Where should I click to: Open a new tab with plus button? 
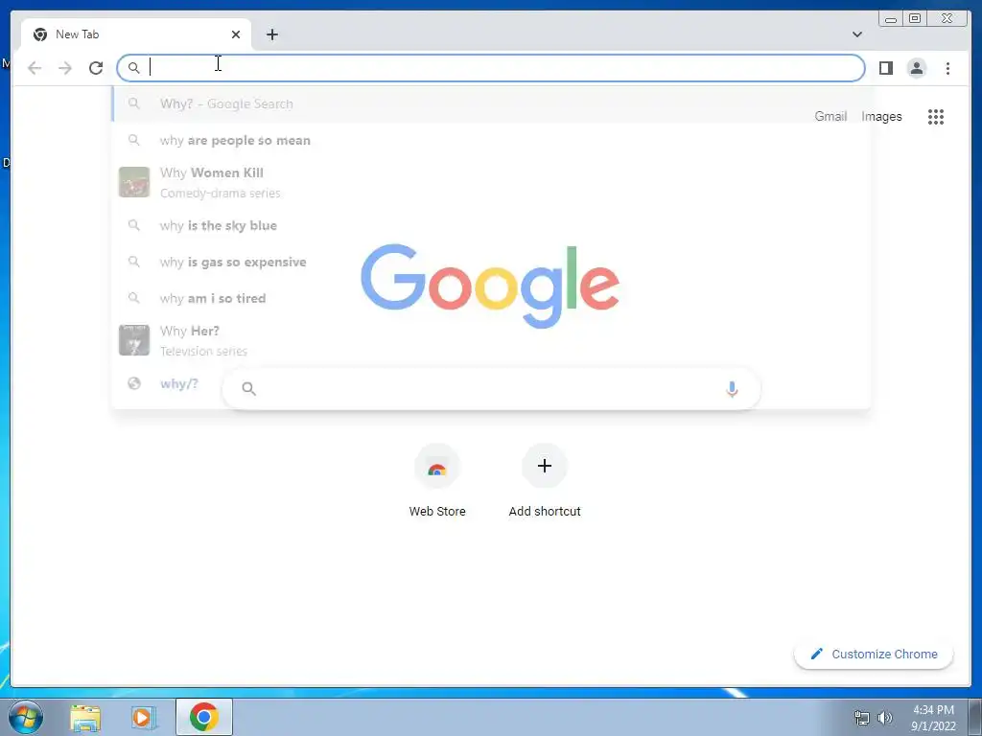pos(271,34)
